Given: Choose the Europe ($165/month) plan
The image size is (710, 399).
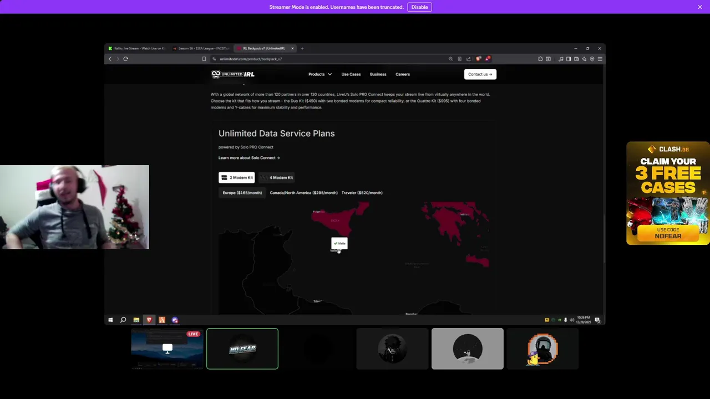Looking at the screenshot, I should (x=242, y=193).
